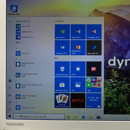The height and width of the screenshot is (130, 130).
Task: Open the Microsoft Edge tile
Action: coord(62,69)
